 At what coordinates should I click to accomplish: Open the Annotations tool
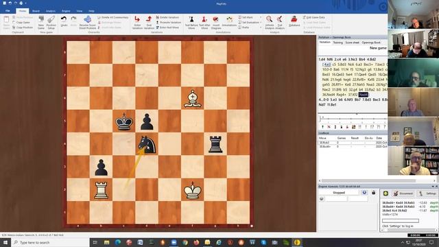[x=229, y=21]
